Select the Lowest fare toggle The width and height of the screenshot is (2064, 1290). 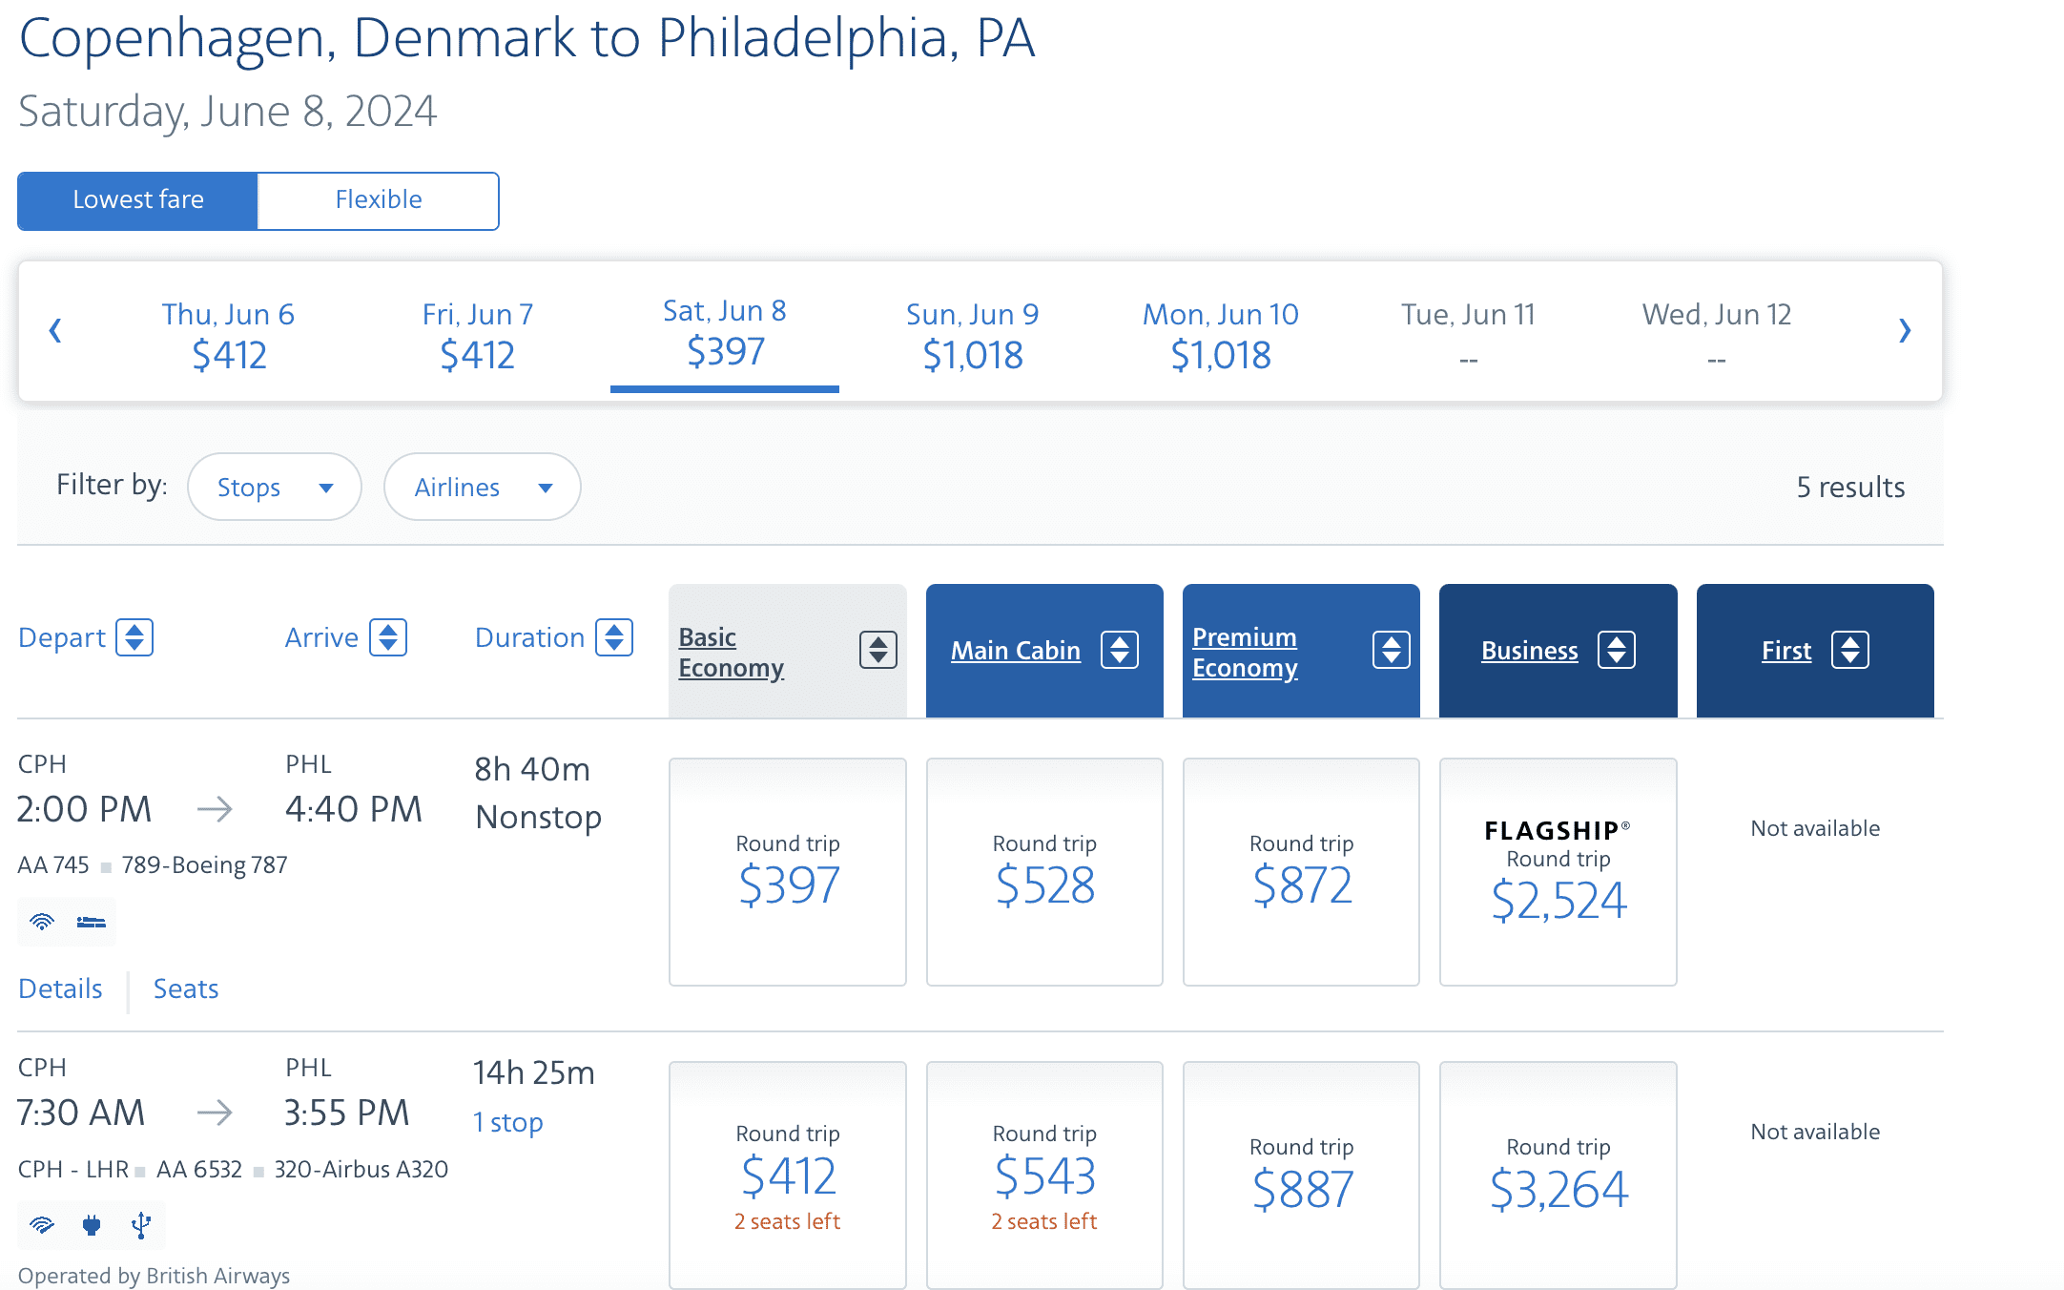(x=137, y=200)
